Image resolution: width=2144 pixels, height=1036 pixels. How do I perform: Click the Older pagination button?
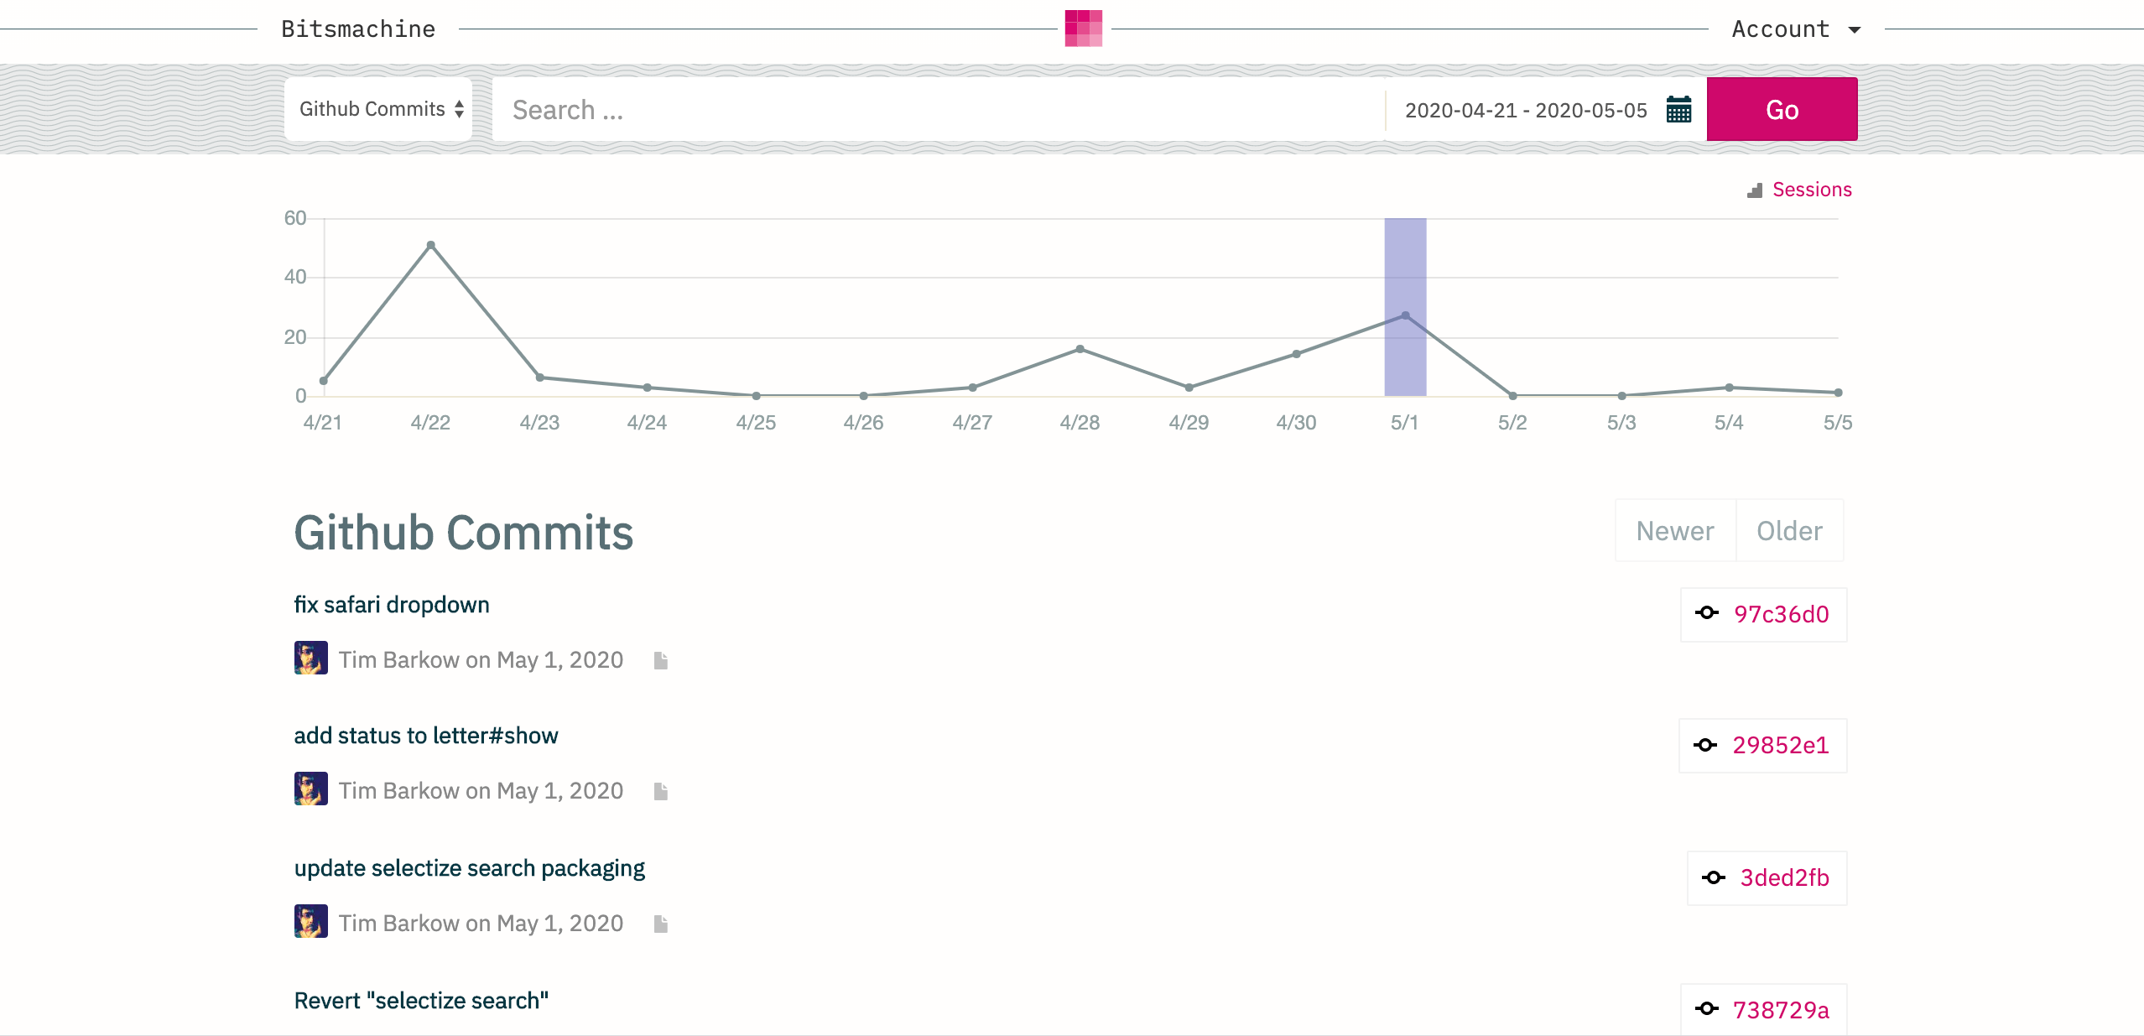click(x=1789, y=530)
